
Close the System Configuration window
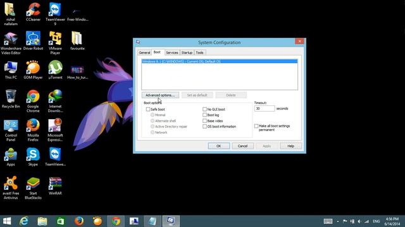click(x=299, y=41)
